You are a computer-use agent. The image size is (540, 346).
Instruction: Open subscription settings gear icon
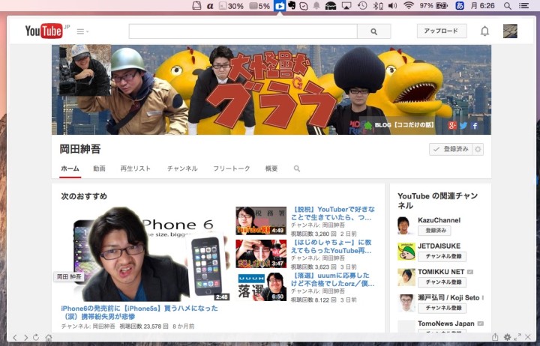click(478, 149)
